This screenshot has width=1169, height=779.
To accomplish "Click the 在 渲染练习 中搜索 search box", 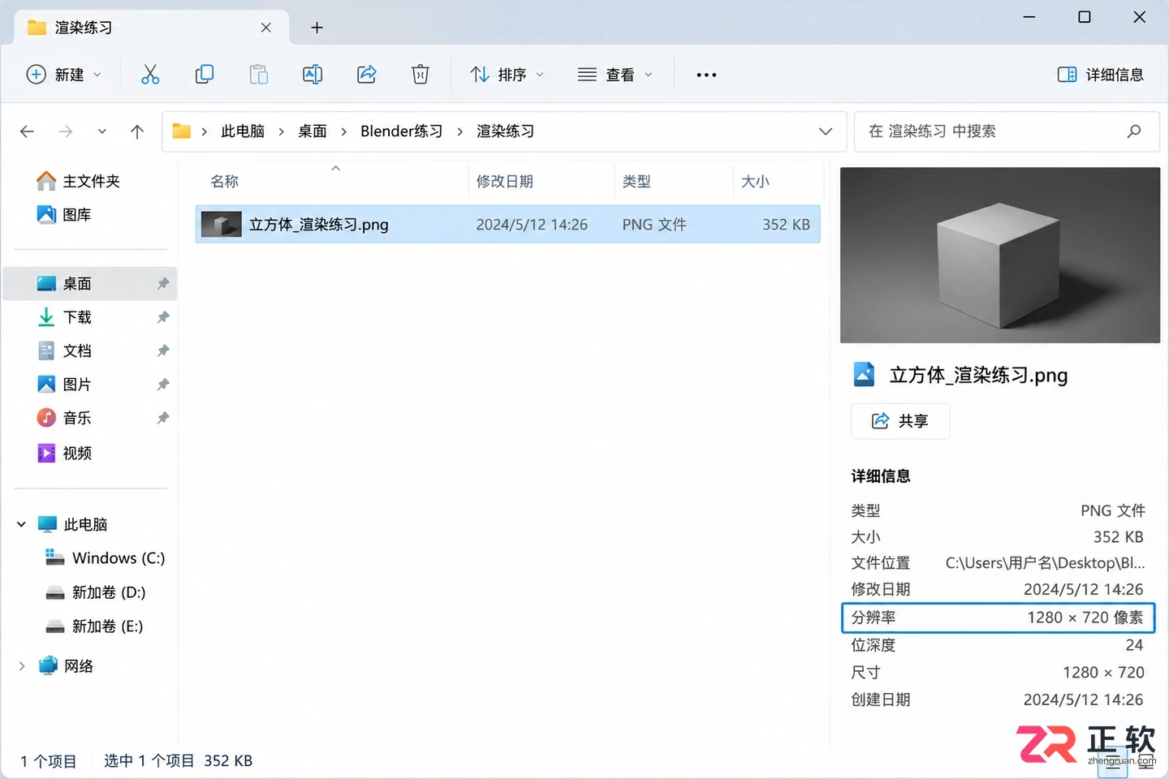I will point(1007,131).
